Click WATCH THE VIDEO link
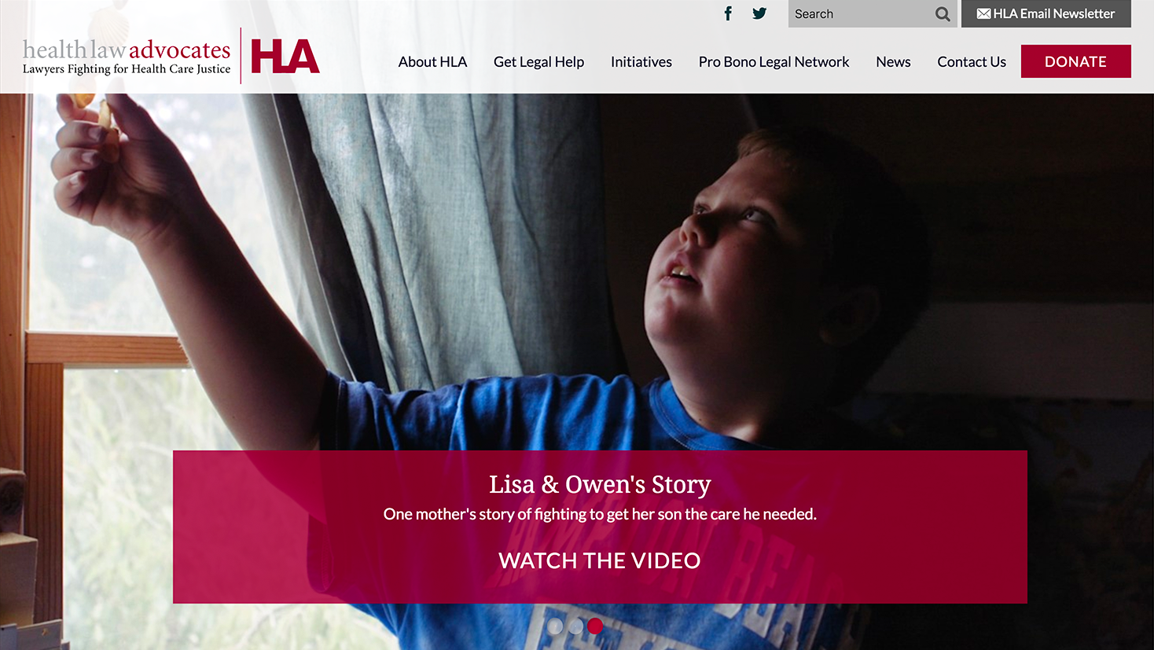Viewport: 1154px width, 650px height. tap(599, 560)
